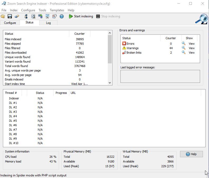Open a configuration with the folder icon
The image size is (209, 178).
click(3, 16)
